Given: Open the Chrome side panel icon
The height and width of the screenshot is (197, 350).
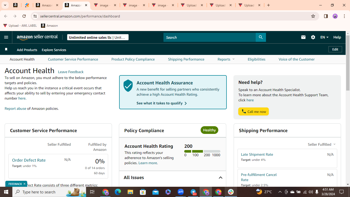Looking at the screenshot, I should [x=326, y=16].
